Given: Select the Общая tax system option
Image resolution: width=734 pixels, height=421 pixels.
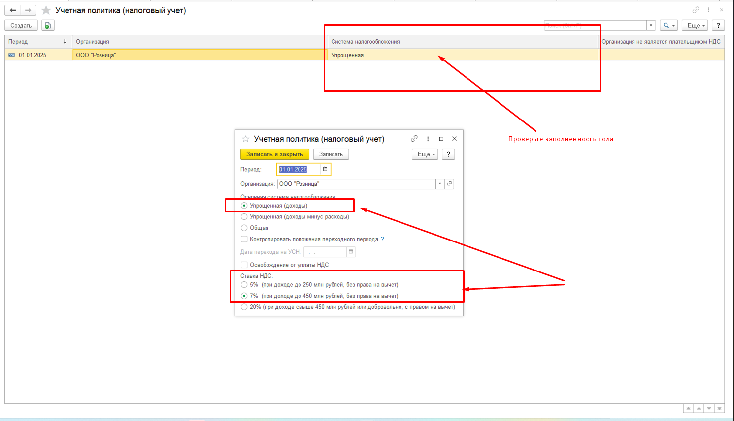Looking at the screenshot, I should 255,228.
